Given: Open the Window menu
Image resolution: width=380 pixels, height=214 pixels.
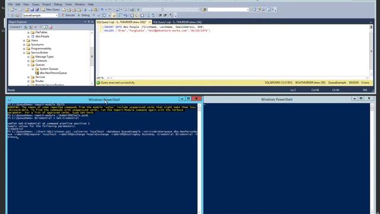Looking at the screenshot, I should click(80, 4).
